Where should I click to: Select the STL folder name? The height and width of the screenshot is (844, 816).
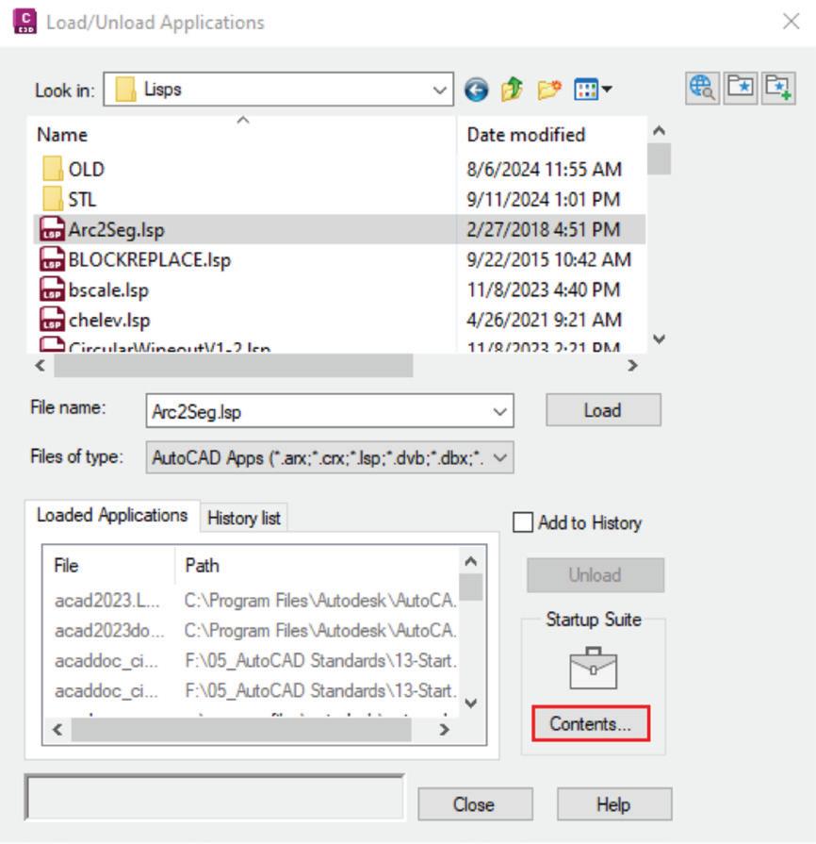82,200
